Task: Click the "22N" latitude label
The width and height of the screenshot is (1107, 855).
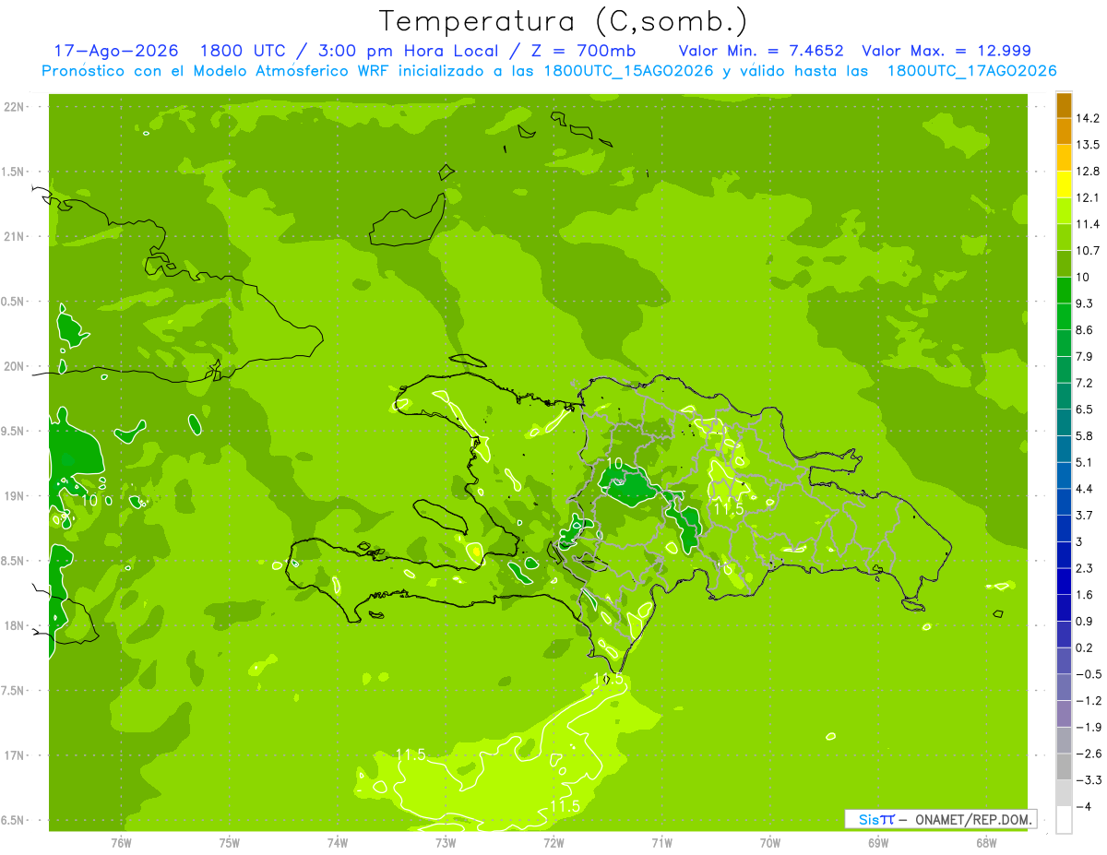Action: 16,107
